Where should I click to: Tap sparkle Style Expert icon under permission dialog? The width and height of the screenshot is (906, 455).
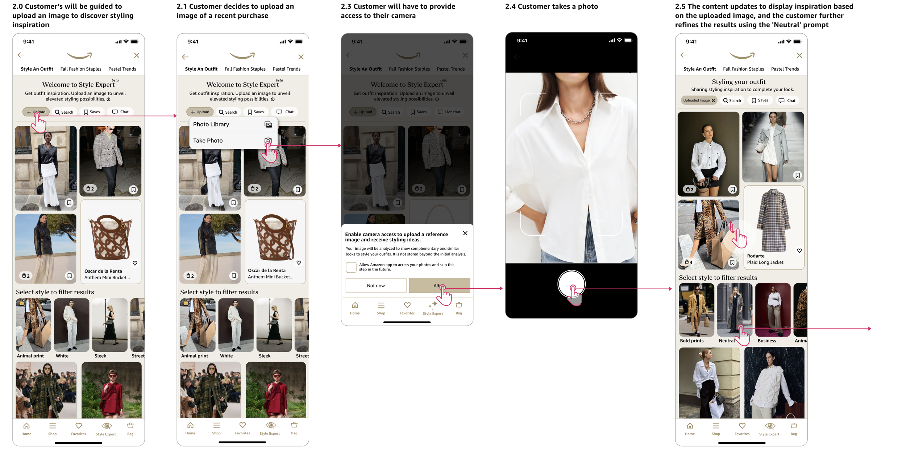tap(433, 305)
